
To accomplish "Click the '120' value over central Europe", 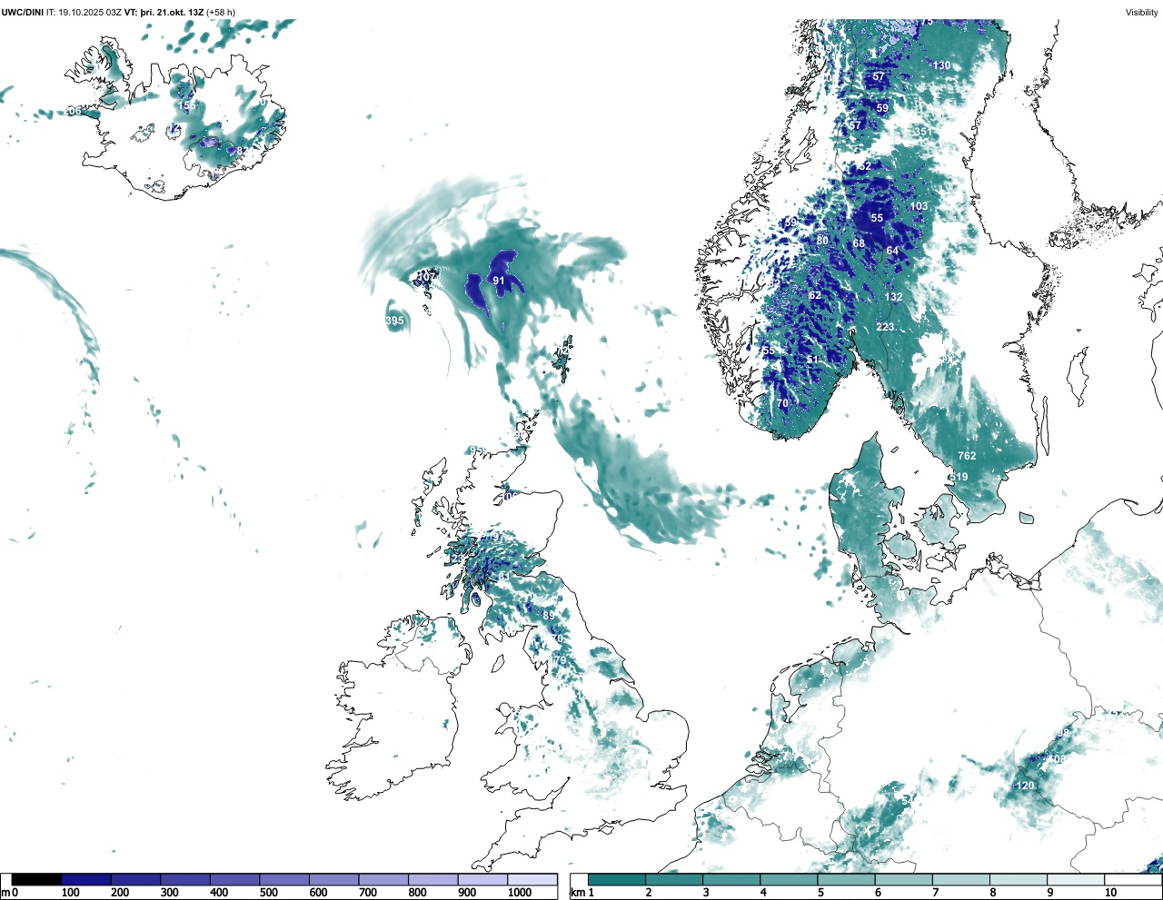I will click(x=1025, y=786).
